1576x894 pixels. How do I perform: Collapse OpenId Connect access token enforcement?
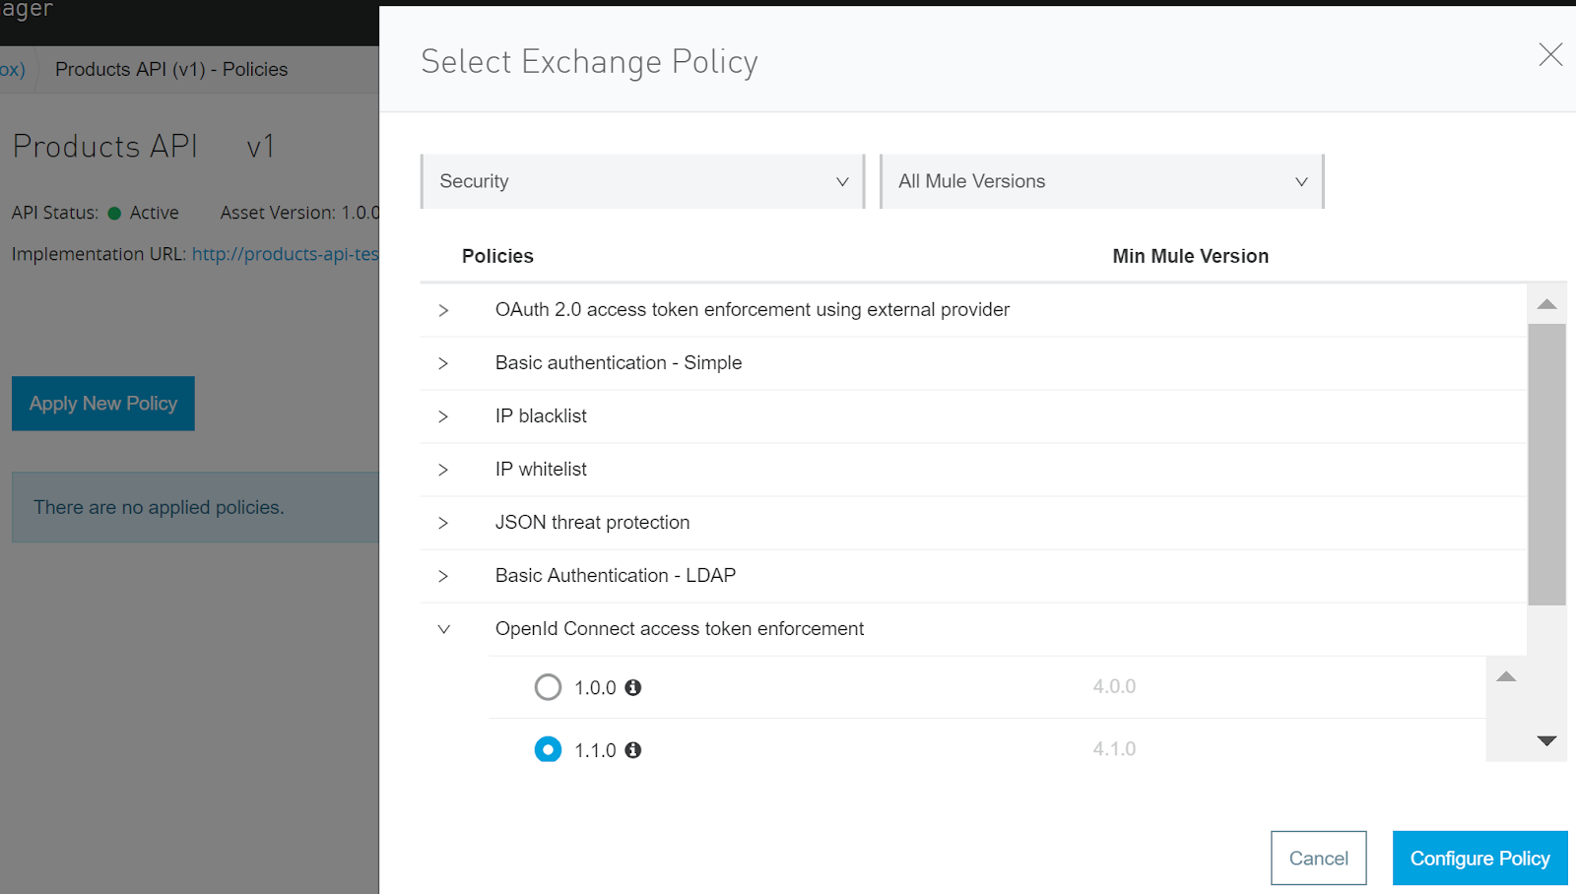pos(443,629)
